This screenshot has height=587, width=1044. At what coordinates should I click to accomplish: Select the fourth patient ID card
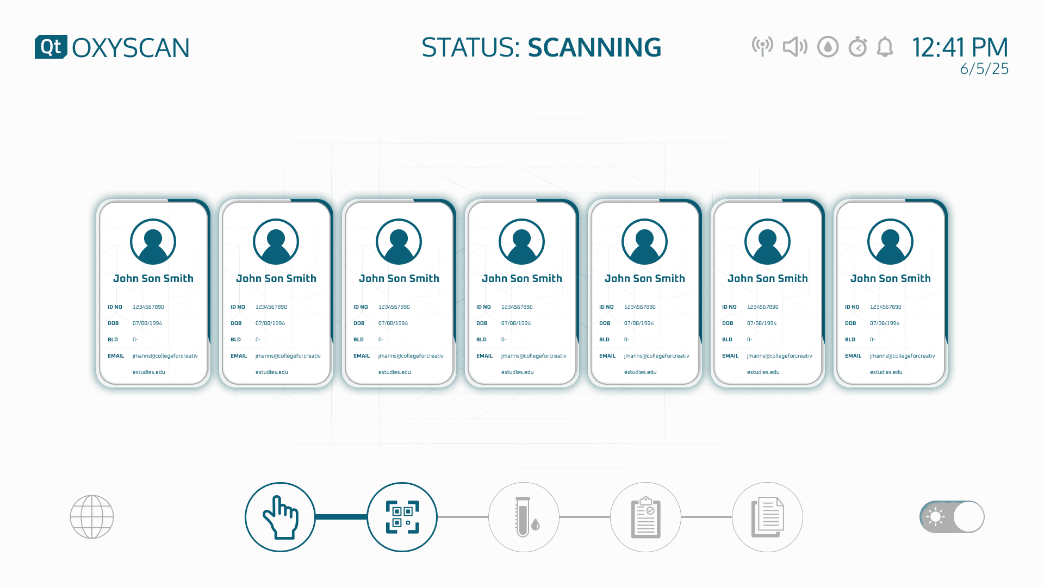[522, 293]
